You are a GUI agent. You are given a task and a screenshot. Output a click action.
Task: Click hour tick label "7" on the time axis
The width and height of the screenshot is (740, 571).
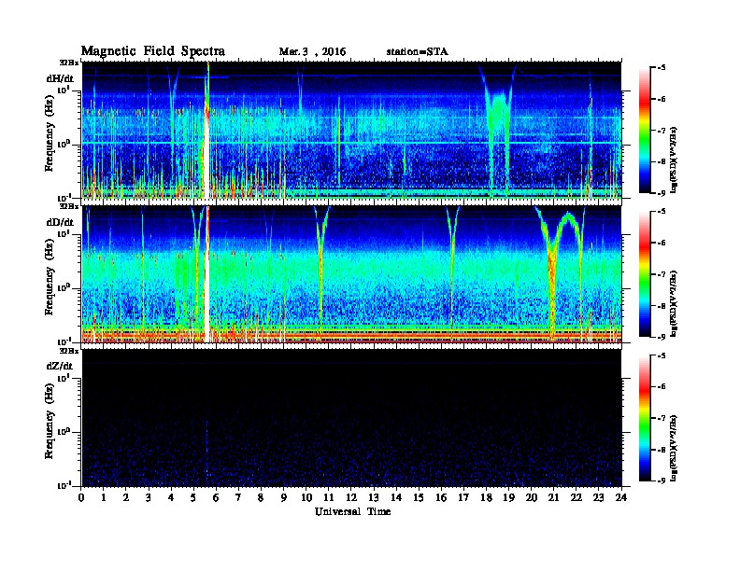(x=238, y=498)
